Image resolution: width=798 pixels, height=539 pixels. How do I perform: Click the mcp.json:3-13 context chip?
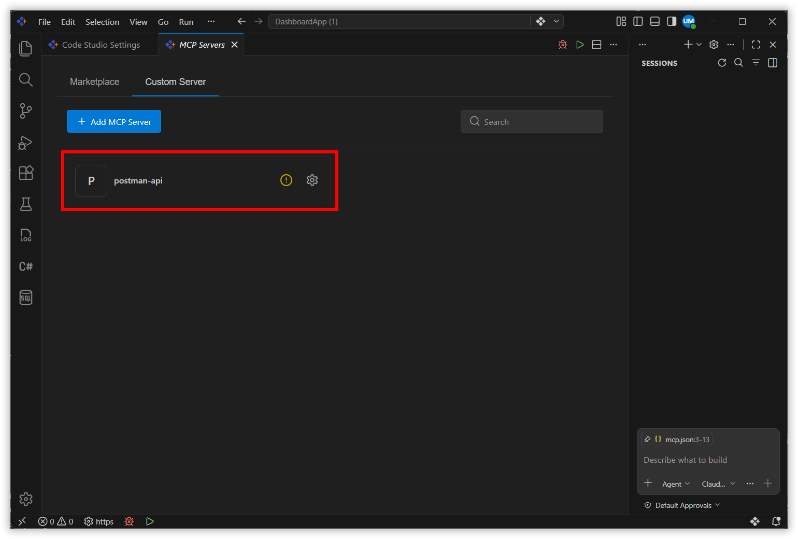[677, 439]
